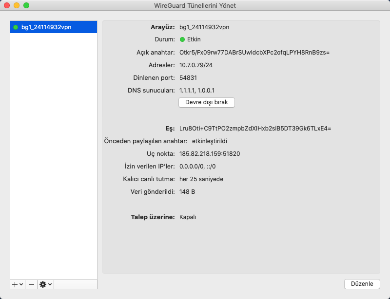
Task: Select the bg1_24114932vpn tunnel in the list
Action: 54,27
